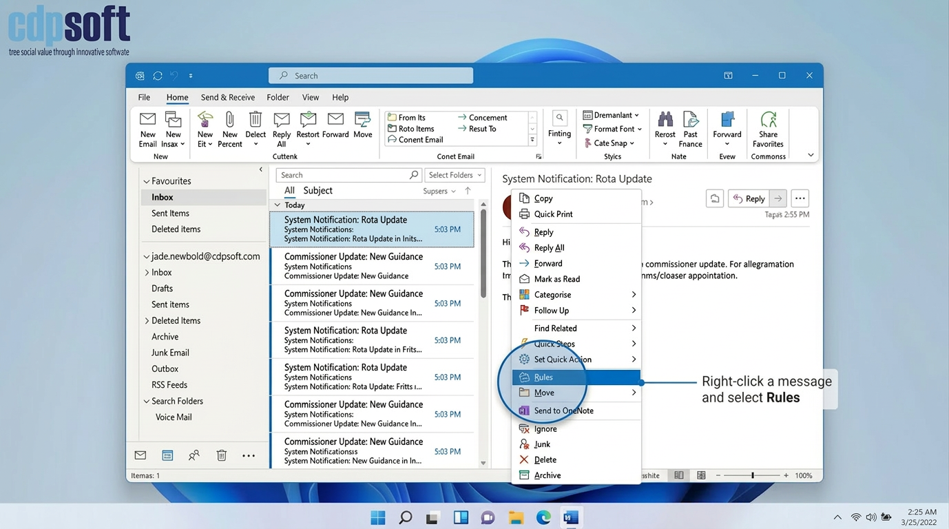Switch to the Send & Receive tab

click(227, 97)
